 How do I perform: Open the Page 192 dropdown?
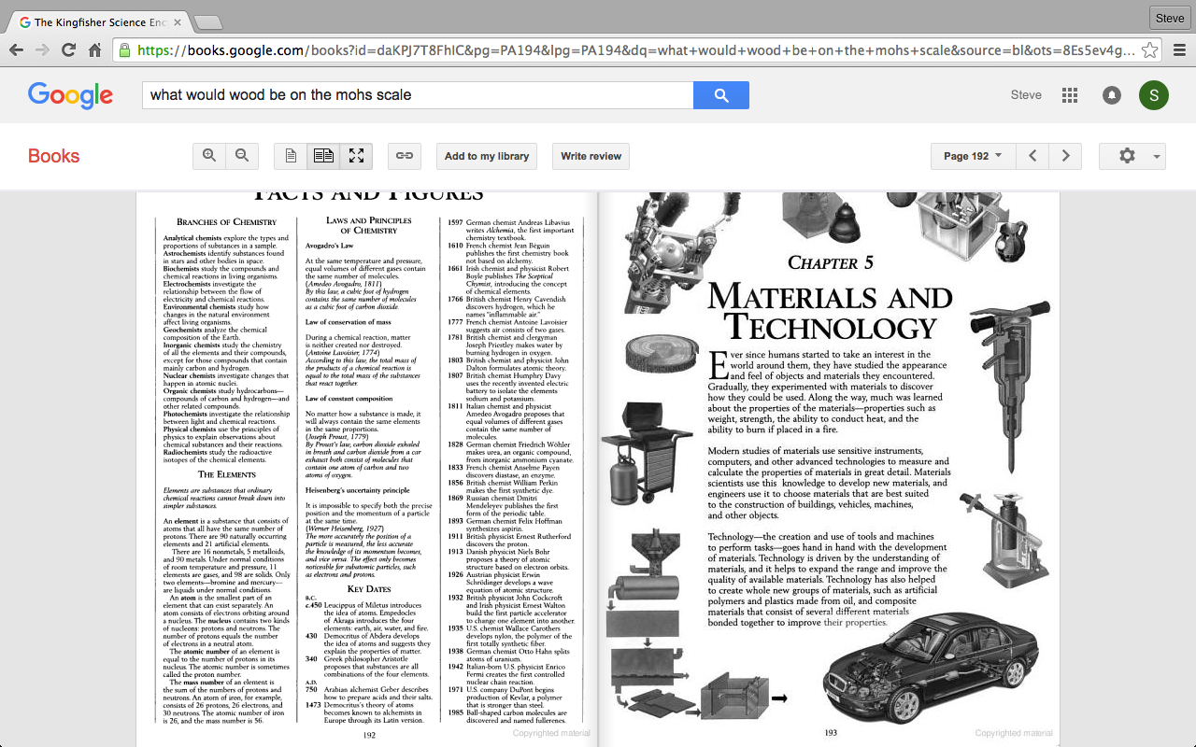(x=973, y=156)
